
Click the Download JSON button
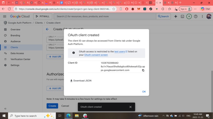click(81, 81)
